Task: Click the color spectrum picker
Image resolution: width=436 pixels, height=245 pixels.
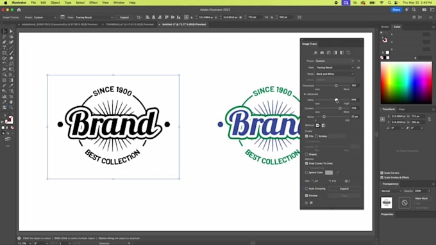Action: [x=407, y=83]
